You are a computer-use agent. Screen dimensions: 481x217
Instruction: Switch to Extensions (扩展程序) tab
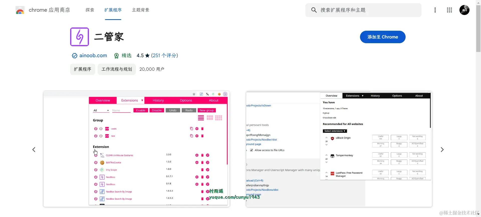point(113,10)
